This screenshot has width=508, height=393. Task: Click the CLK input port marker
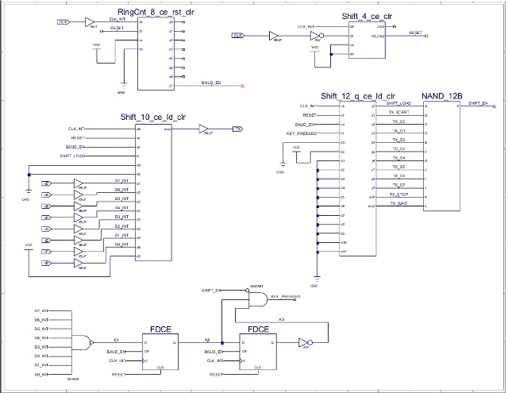[x=237, y=36]
